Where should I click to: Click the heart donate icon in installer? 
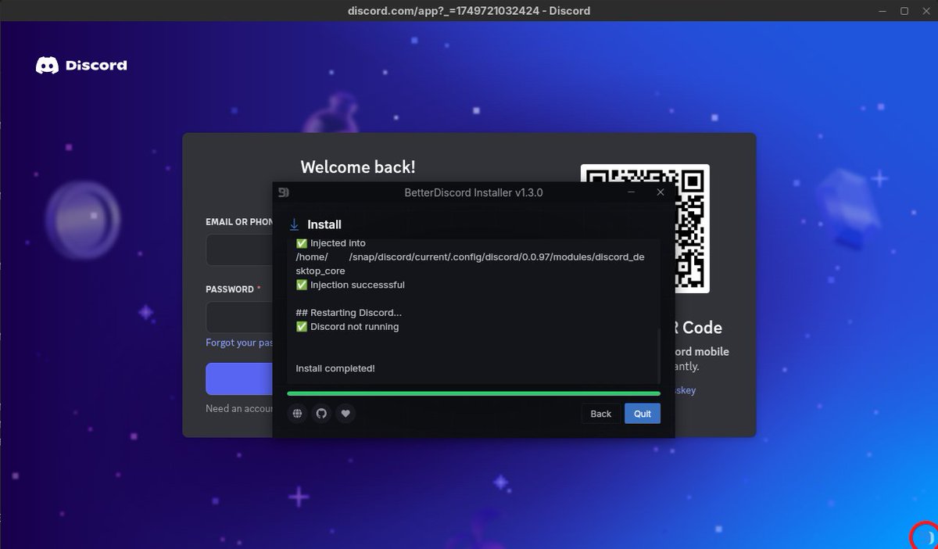[x=346, y=413]
